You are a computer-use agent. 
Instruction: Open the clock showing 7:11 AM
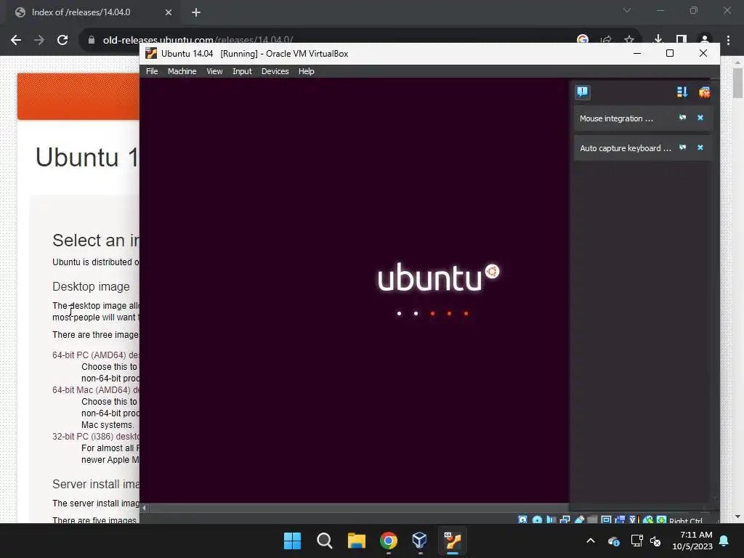click(x=692, y=541)
